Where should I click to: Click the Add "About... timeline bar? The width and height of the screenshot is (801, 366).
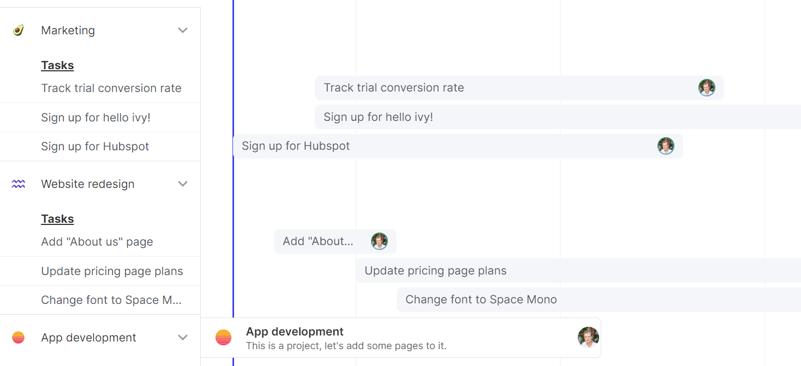(x=335, y=241)
